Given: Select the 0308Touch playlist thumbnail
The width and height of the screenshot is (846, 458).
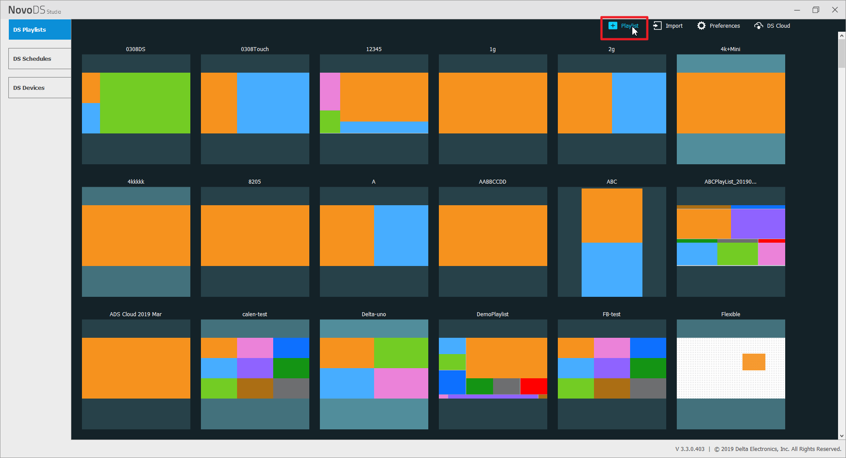Looking at the screenshot, I should [x=255, y=109].
